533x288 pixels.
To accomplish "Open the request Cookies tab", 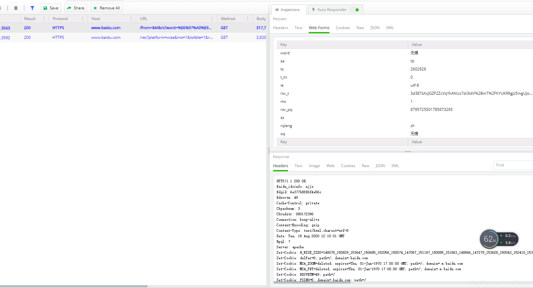I will coord(343,28).
